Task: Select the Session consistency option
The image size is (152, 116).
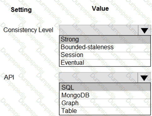Action: (105, 55)
